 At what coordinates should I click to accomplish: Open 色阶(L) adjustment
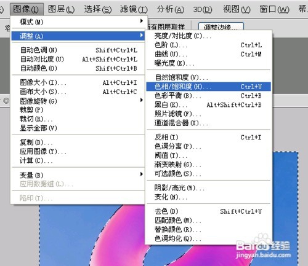pos(209,45)
